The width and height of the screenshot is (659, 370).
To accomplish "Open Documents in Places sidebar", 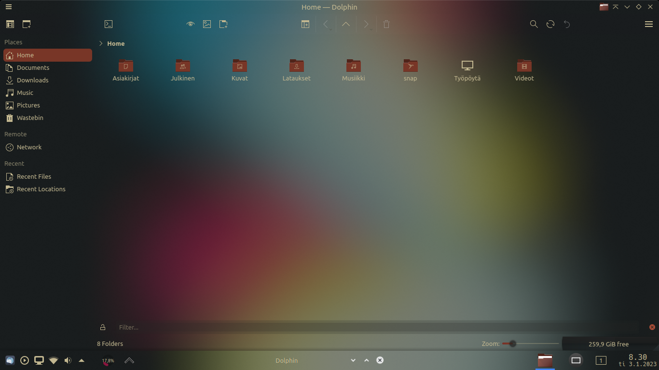I will [x=48, y=67].
